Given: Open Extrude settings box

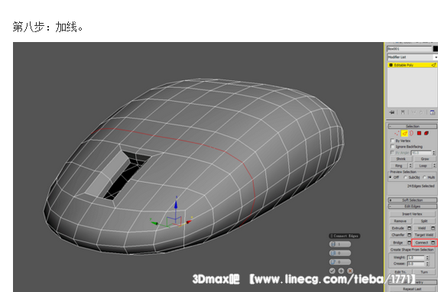Looking at the screenshot, I should coord(409,228).
